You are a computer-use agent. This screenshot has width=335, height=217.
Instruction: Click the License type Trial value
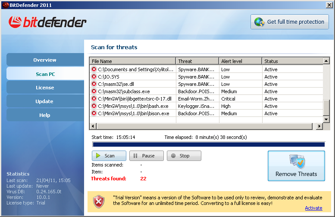[x=41, y=203]
